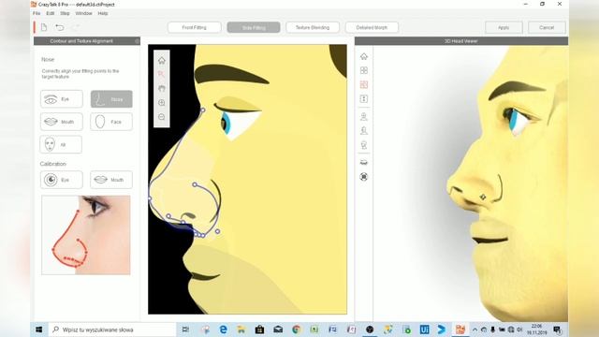Open Task View on the taskbar

185,330
